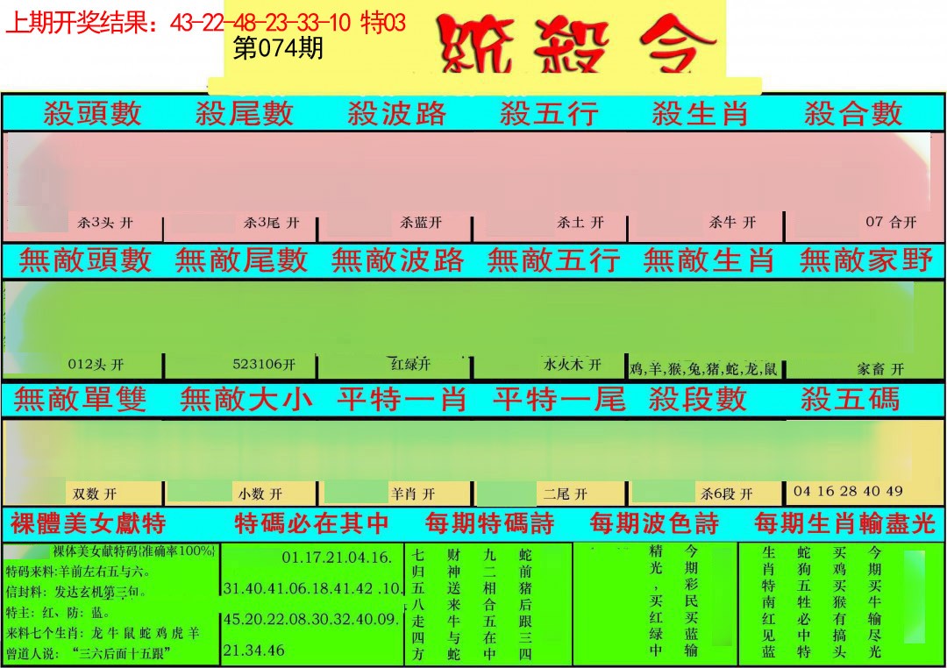The image size is (947, 668).
Task: Select the 家畜 开 cell
Action: point(879,369)
